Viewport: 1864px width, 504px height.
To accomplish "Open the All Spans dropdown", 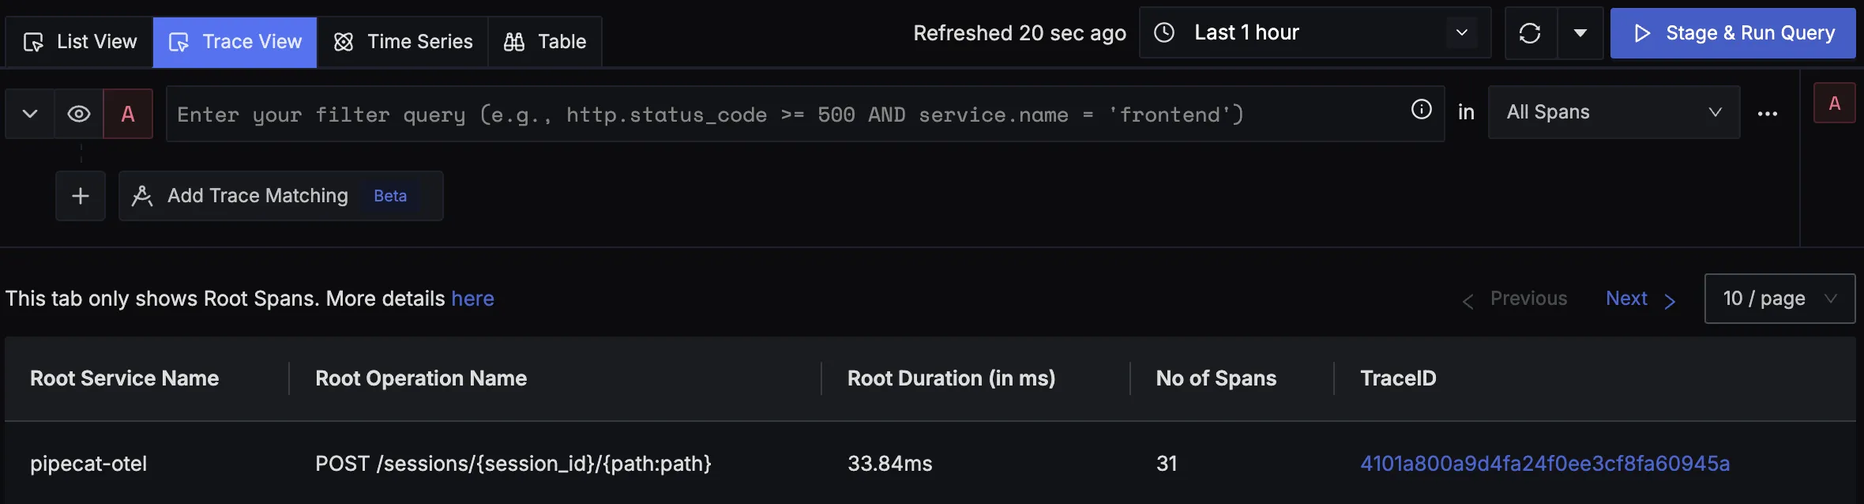I will (x=1613, y=112).
